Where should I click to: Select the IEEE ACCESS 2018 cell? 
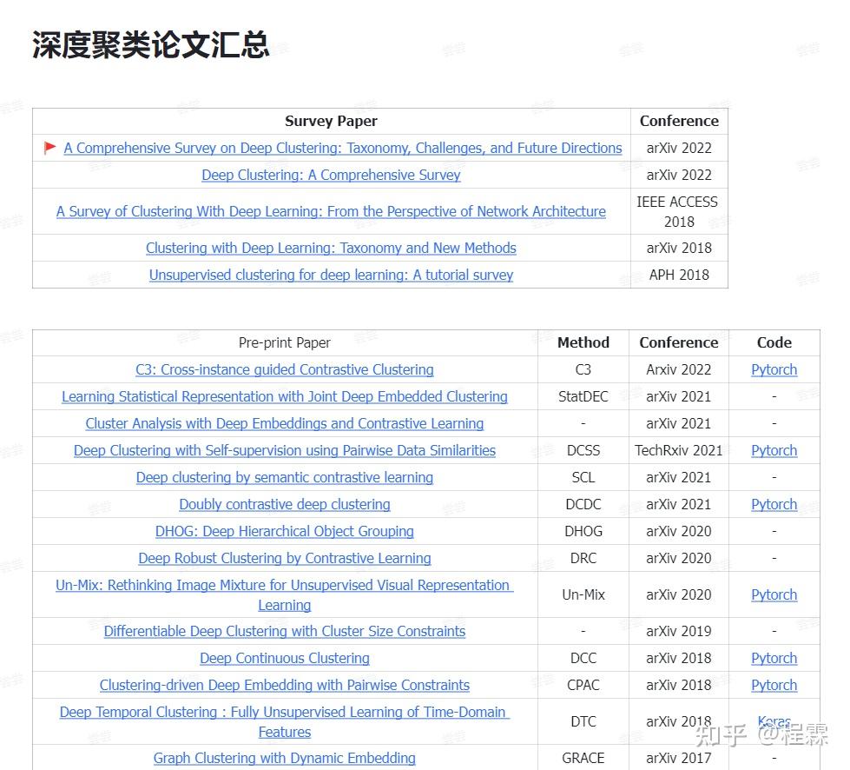[x=679, y=212]
